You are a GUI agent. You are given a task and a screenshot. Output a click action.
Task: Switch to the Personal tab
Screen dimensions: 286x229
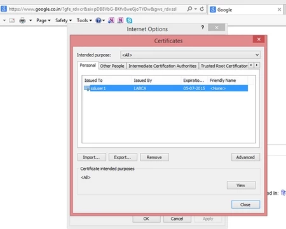click(88, 65)
